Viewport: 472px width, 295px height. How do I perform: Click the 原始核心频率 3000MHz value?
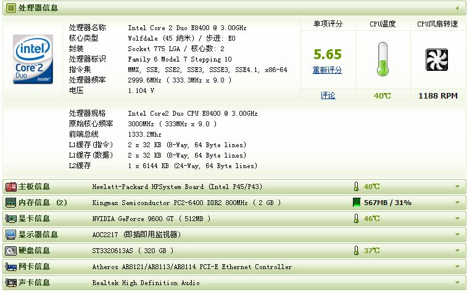[x=172, y=124]
